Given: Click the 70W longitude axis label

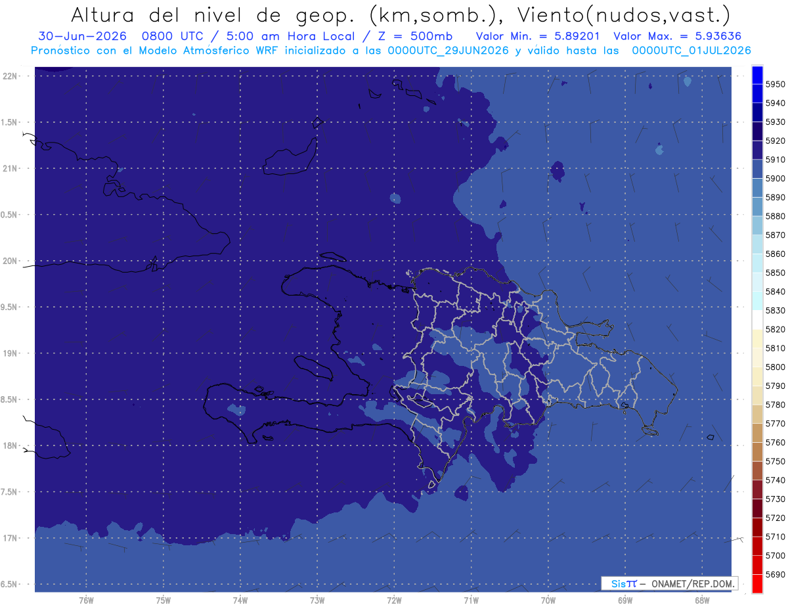Looking at the screenshot, I should 548,600.
